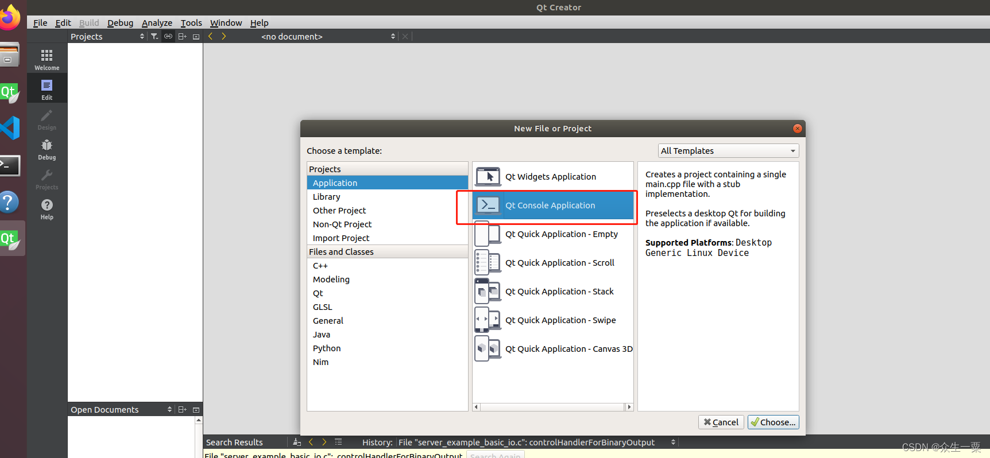Open Terminal from the dock

tap(10, 165)
